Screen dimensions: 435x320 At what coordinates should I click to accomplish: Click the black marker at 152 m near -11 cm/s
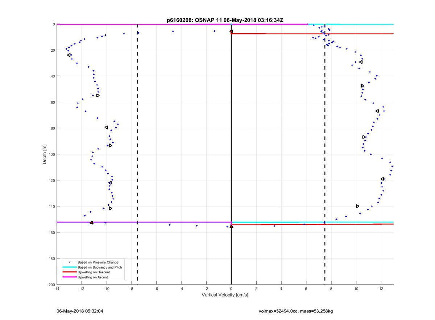[x=91, y=223]
